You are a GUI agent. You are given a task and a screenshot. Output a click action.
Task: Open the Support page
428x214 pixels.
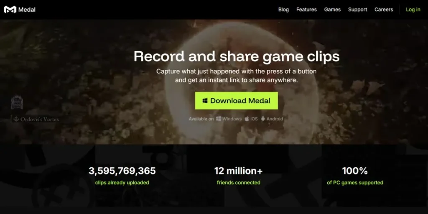[x=357, y=10]
